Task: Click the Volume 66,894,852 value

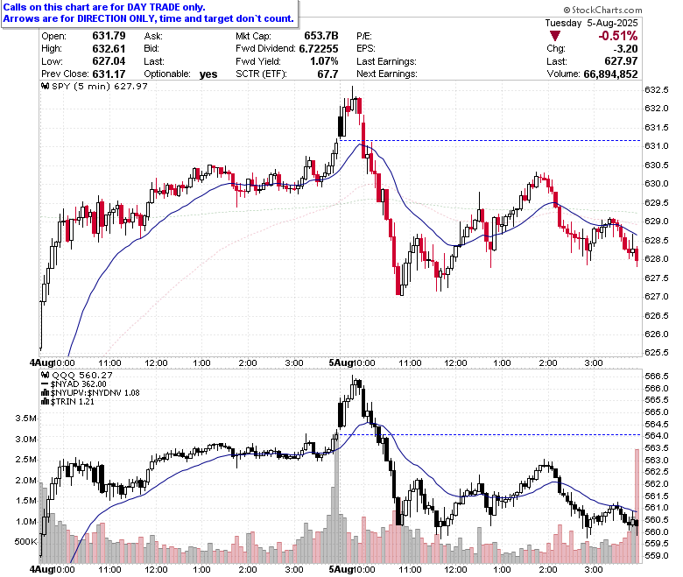Action: (x=610, y=74)
